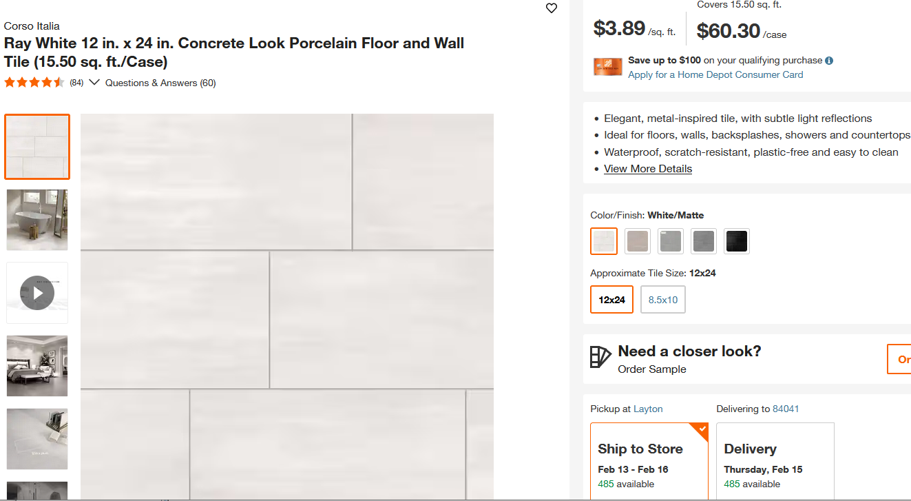The image size is (911, 501).
Task: Click the tile sample swatch icon by Need a closer look
Action: 600,357
